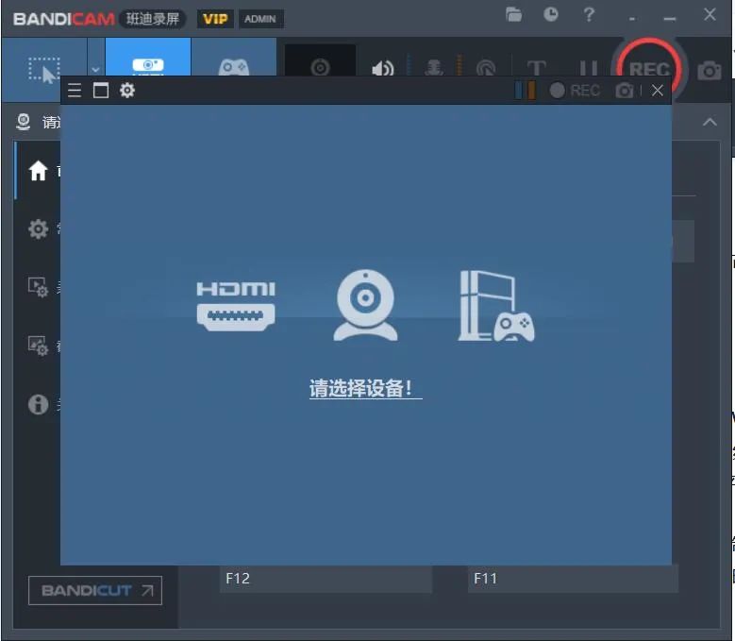Open the scheduled recording clock icon
This screenshot has height=641, width=735.
click(x=551, y=14)
